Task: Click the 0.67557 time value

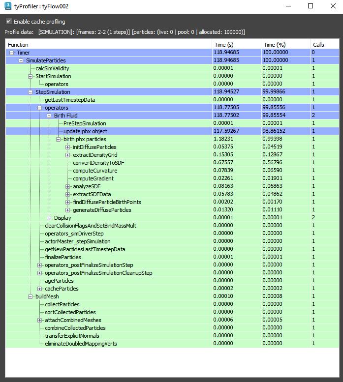Action: [x=223, y=163]
